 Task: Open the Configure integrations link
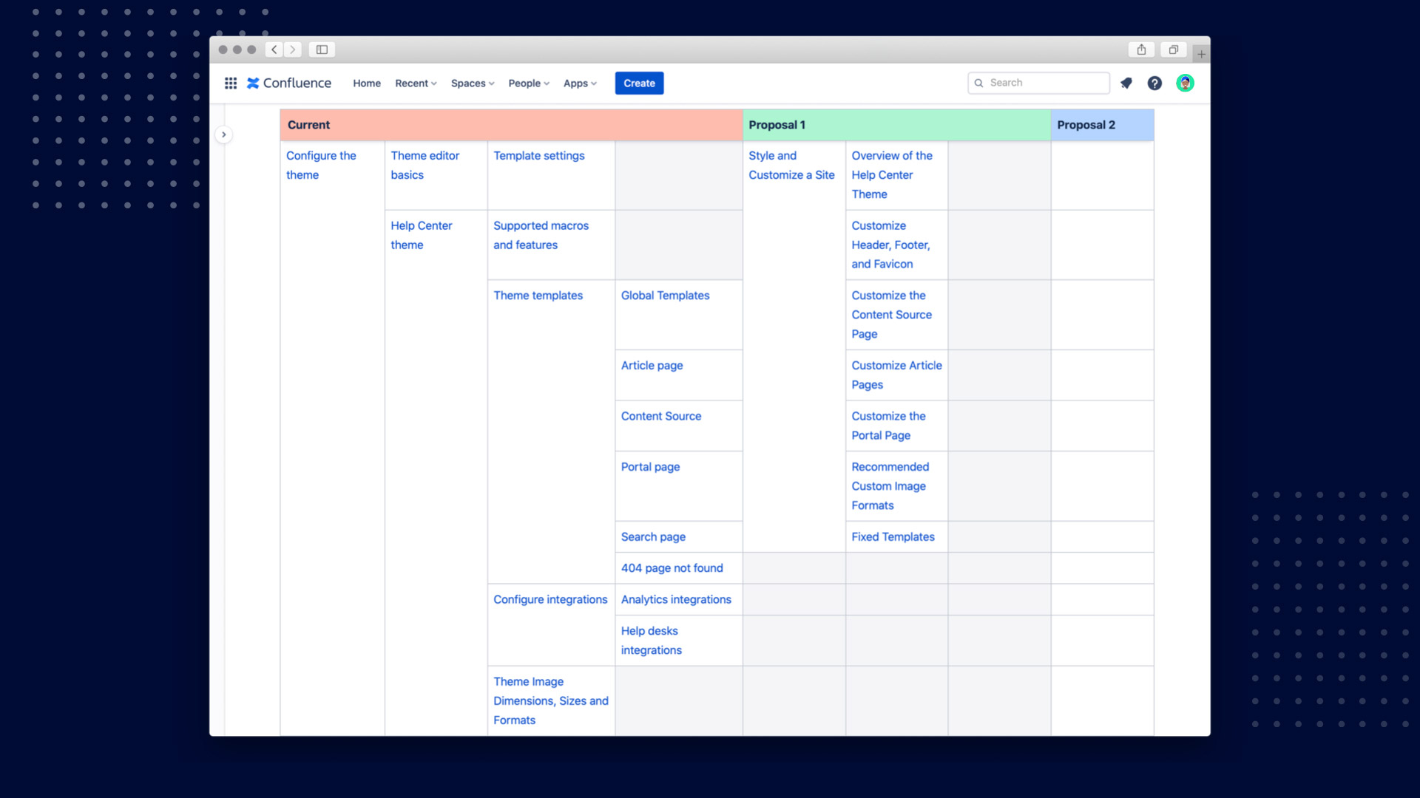point(549,598)
